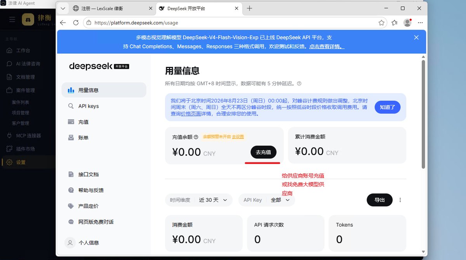Click the 用量信息 bar chart icon
Viewport: 466px width, 260px height.
tap(71, 90)
